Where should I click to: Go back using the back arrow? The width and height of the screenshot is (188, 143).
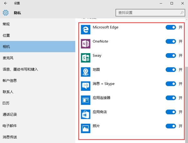[x=5, y=3]
